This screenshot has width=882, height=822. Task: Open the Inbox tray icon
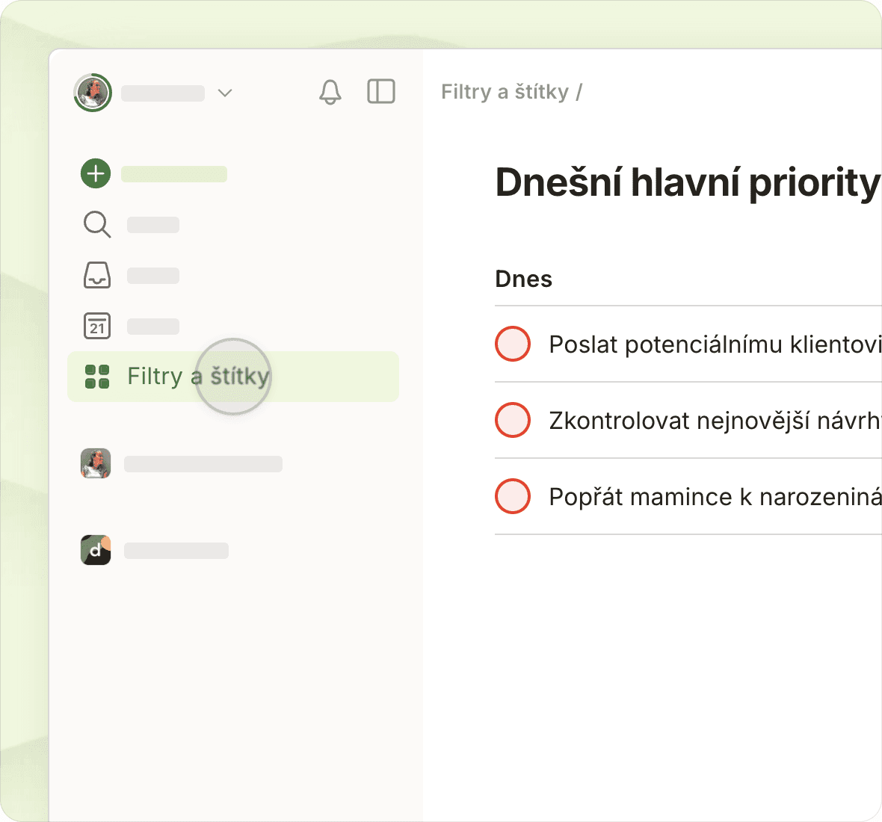click(x=96, y=275)
